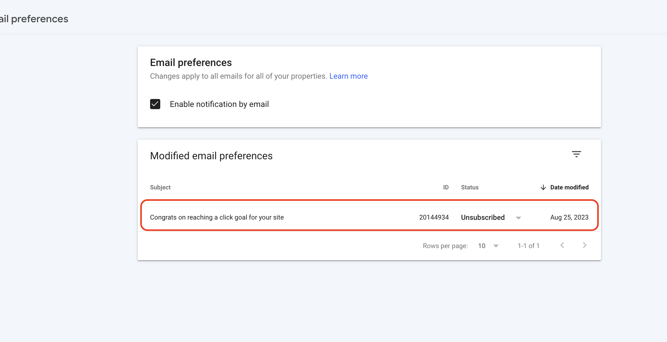Click the message ID 20144934
This screenshot has width=667, height=342.
[434, 217]
